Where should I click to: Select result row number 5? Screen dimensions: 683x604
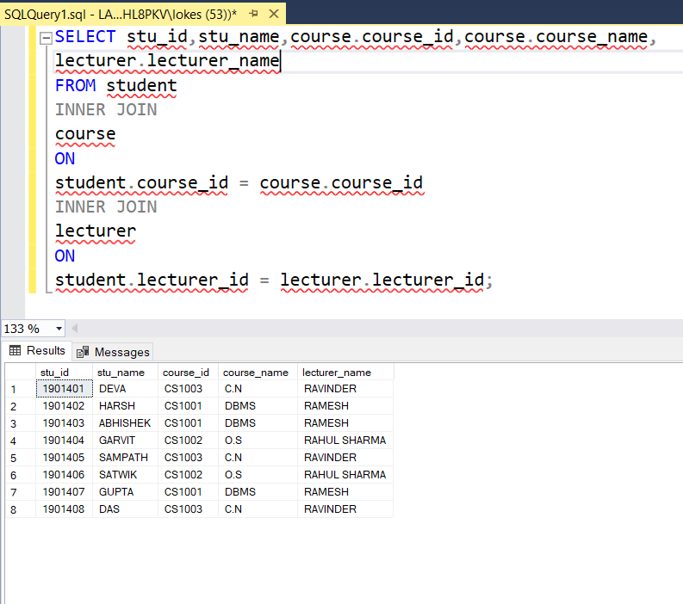pyautogui.click(x=21, y=458)
